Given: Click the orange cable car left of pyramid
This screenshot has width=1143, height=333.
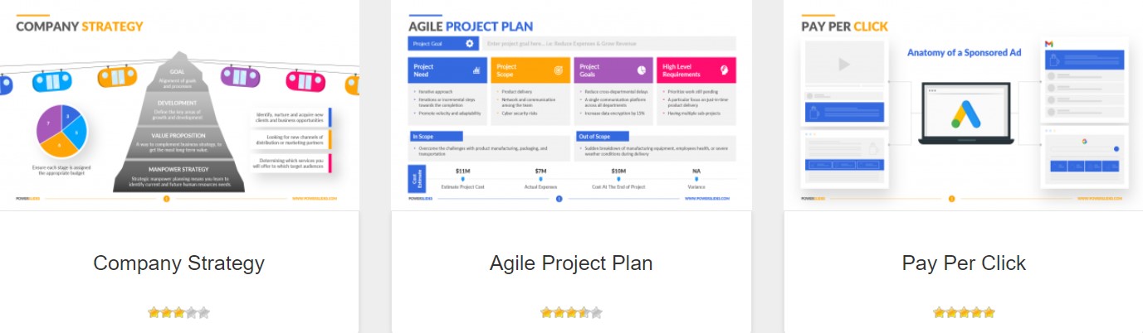Looking at the screenshot, I should (117, 77).
